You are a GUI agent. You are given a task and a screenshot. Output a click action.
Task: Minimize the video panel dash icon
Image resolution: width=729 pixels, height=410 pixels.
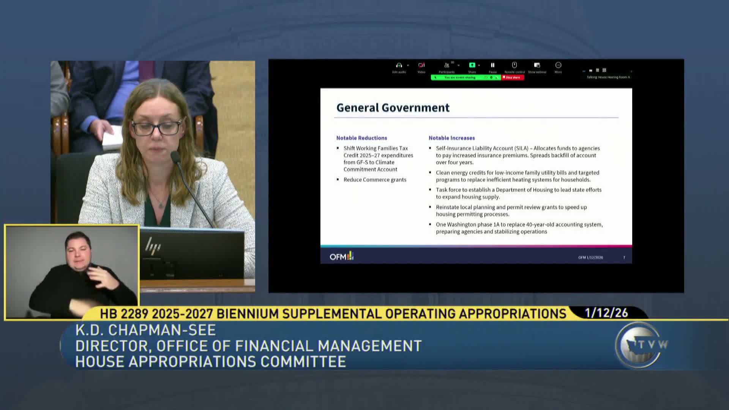coord(584,71)
